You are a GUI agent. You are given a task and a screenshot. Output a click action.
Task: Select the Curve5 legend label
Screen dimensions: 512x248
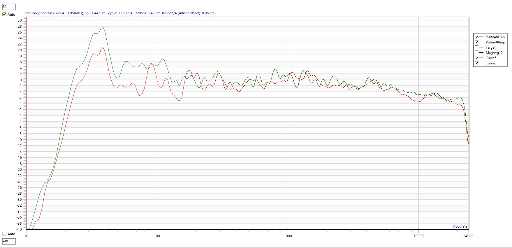491,58
